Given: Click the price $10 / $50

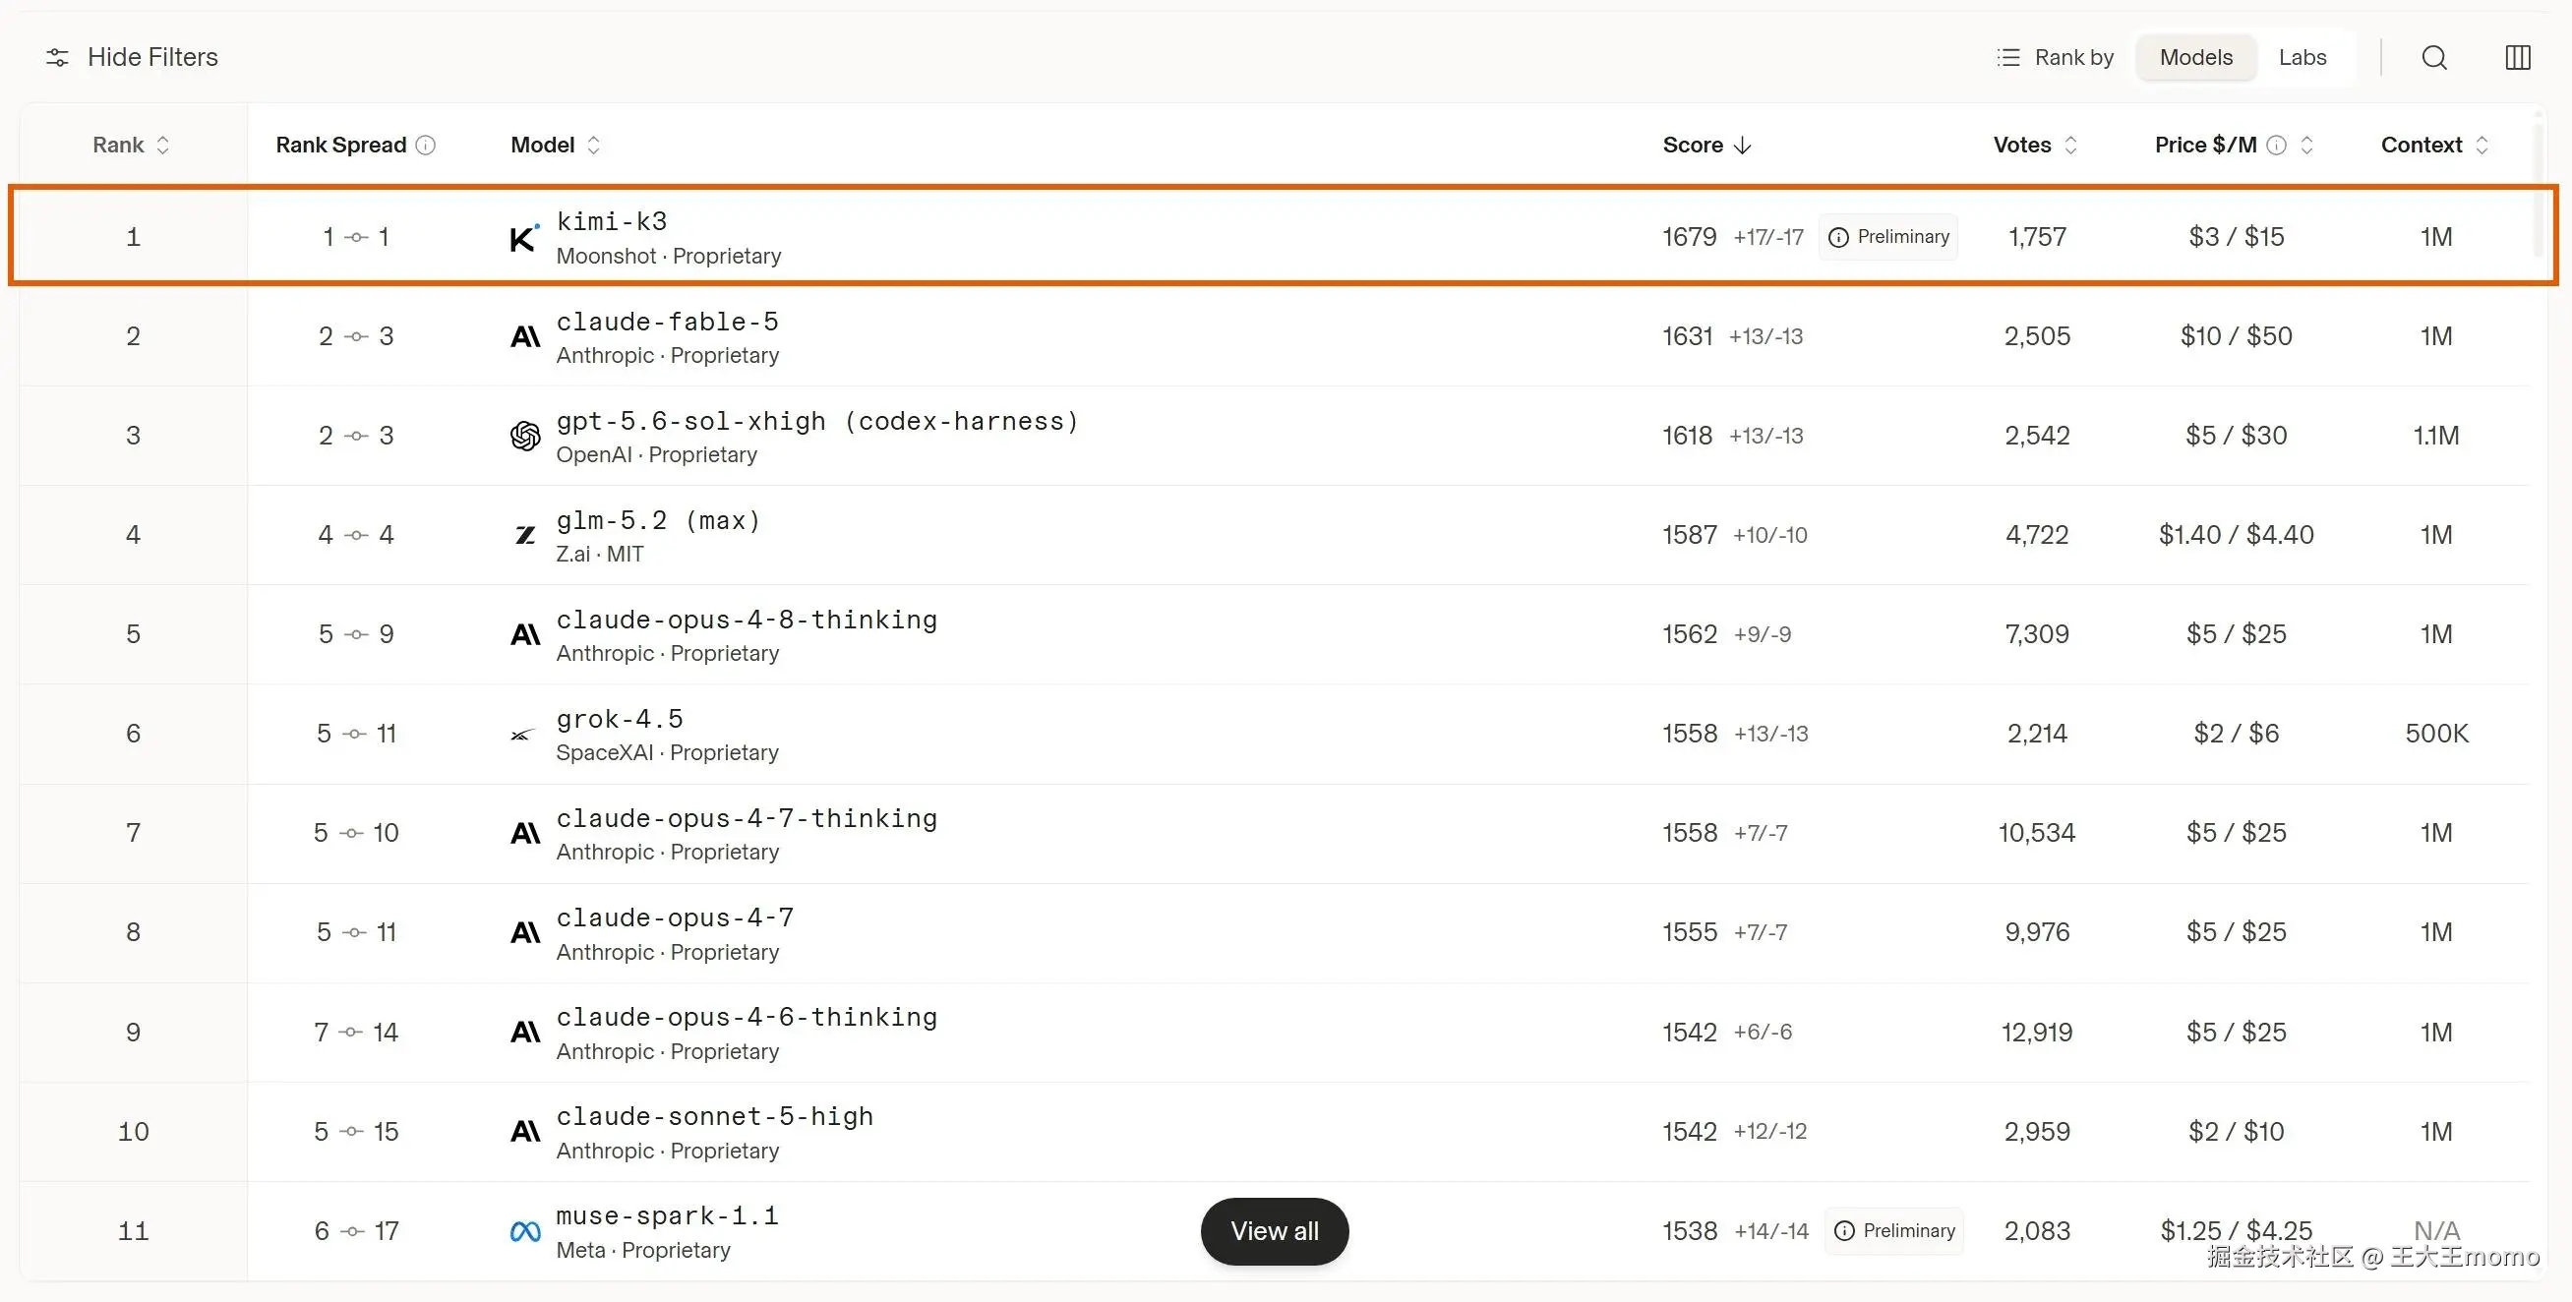Looking at the screenshot, I should click(x=2236, y=336).
